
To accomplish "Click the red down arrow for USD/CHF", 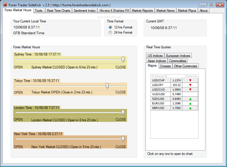I will [190, 80].
